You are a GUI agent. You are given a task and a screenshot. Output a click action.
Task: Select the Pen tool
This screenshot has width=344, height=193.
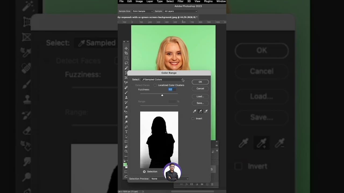coord(126,127)
